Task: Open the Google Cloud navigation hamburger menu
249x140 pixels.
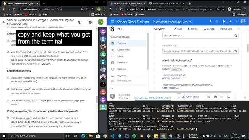Action: point(112,21)
